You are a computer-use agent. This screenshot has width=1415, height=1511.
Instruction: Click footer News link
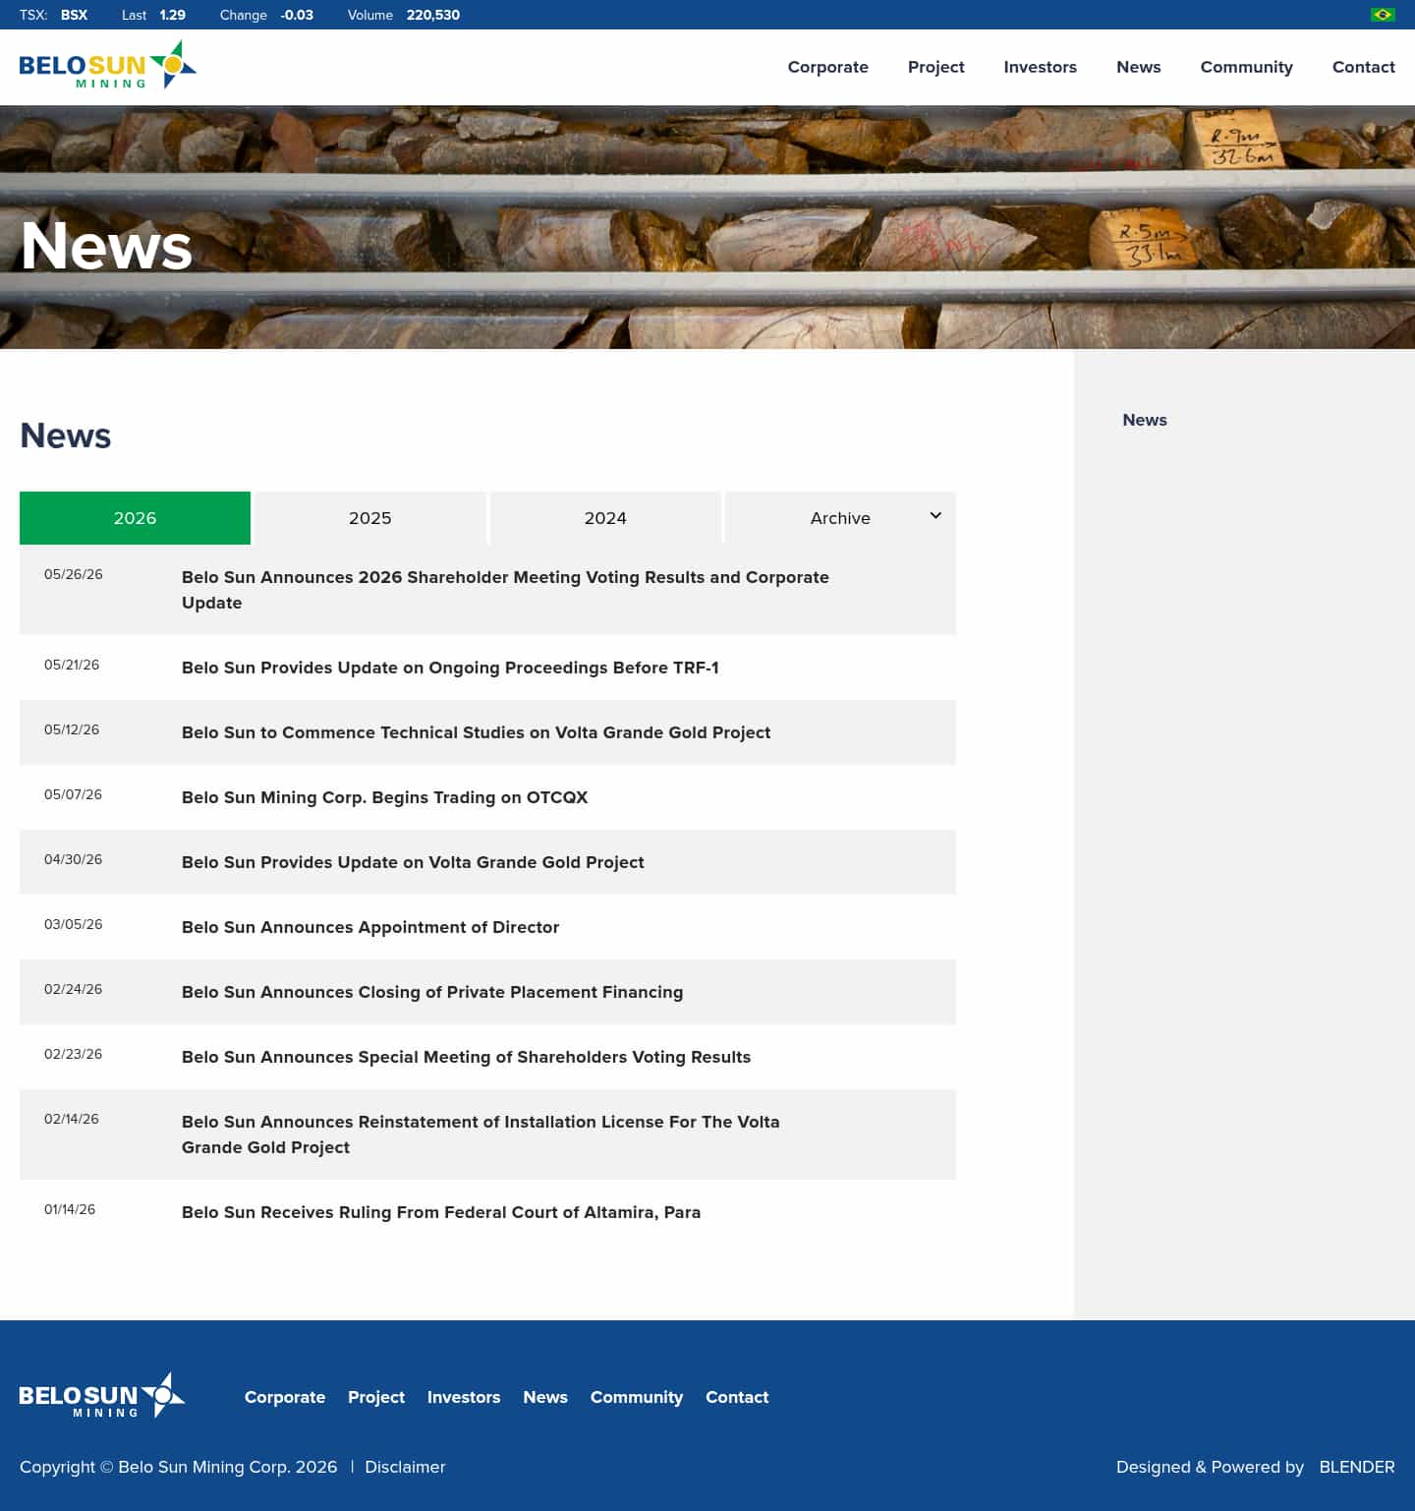tap(545, 1397)
